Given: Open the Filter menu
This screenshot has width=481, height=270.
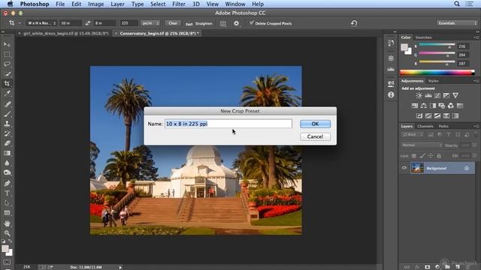Looking at the screenshot, I should tap(179, 4).
